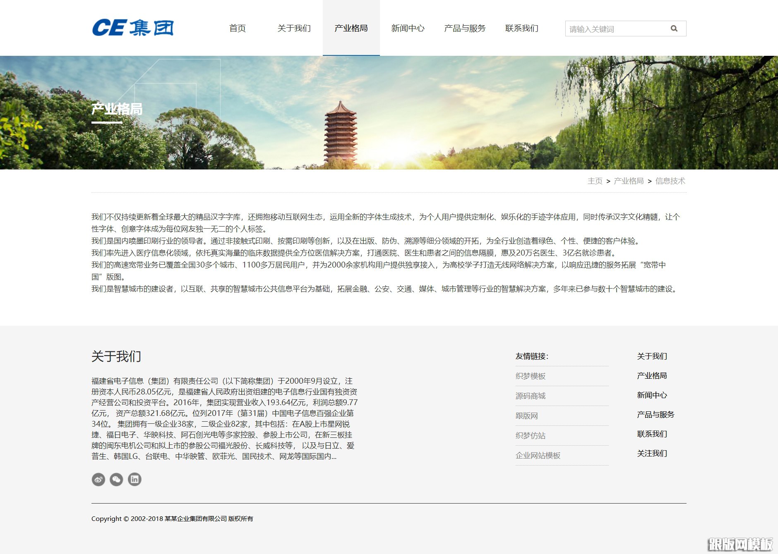Click the pagoda banner image
778x554 pixels.
[x=389, y=112]
